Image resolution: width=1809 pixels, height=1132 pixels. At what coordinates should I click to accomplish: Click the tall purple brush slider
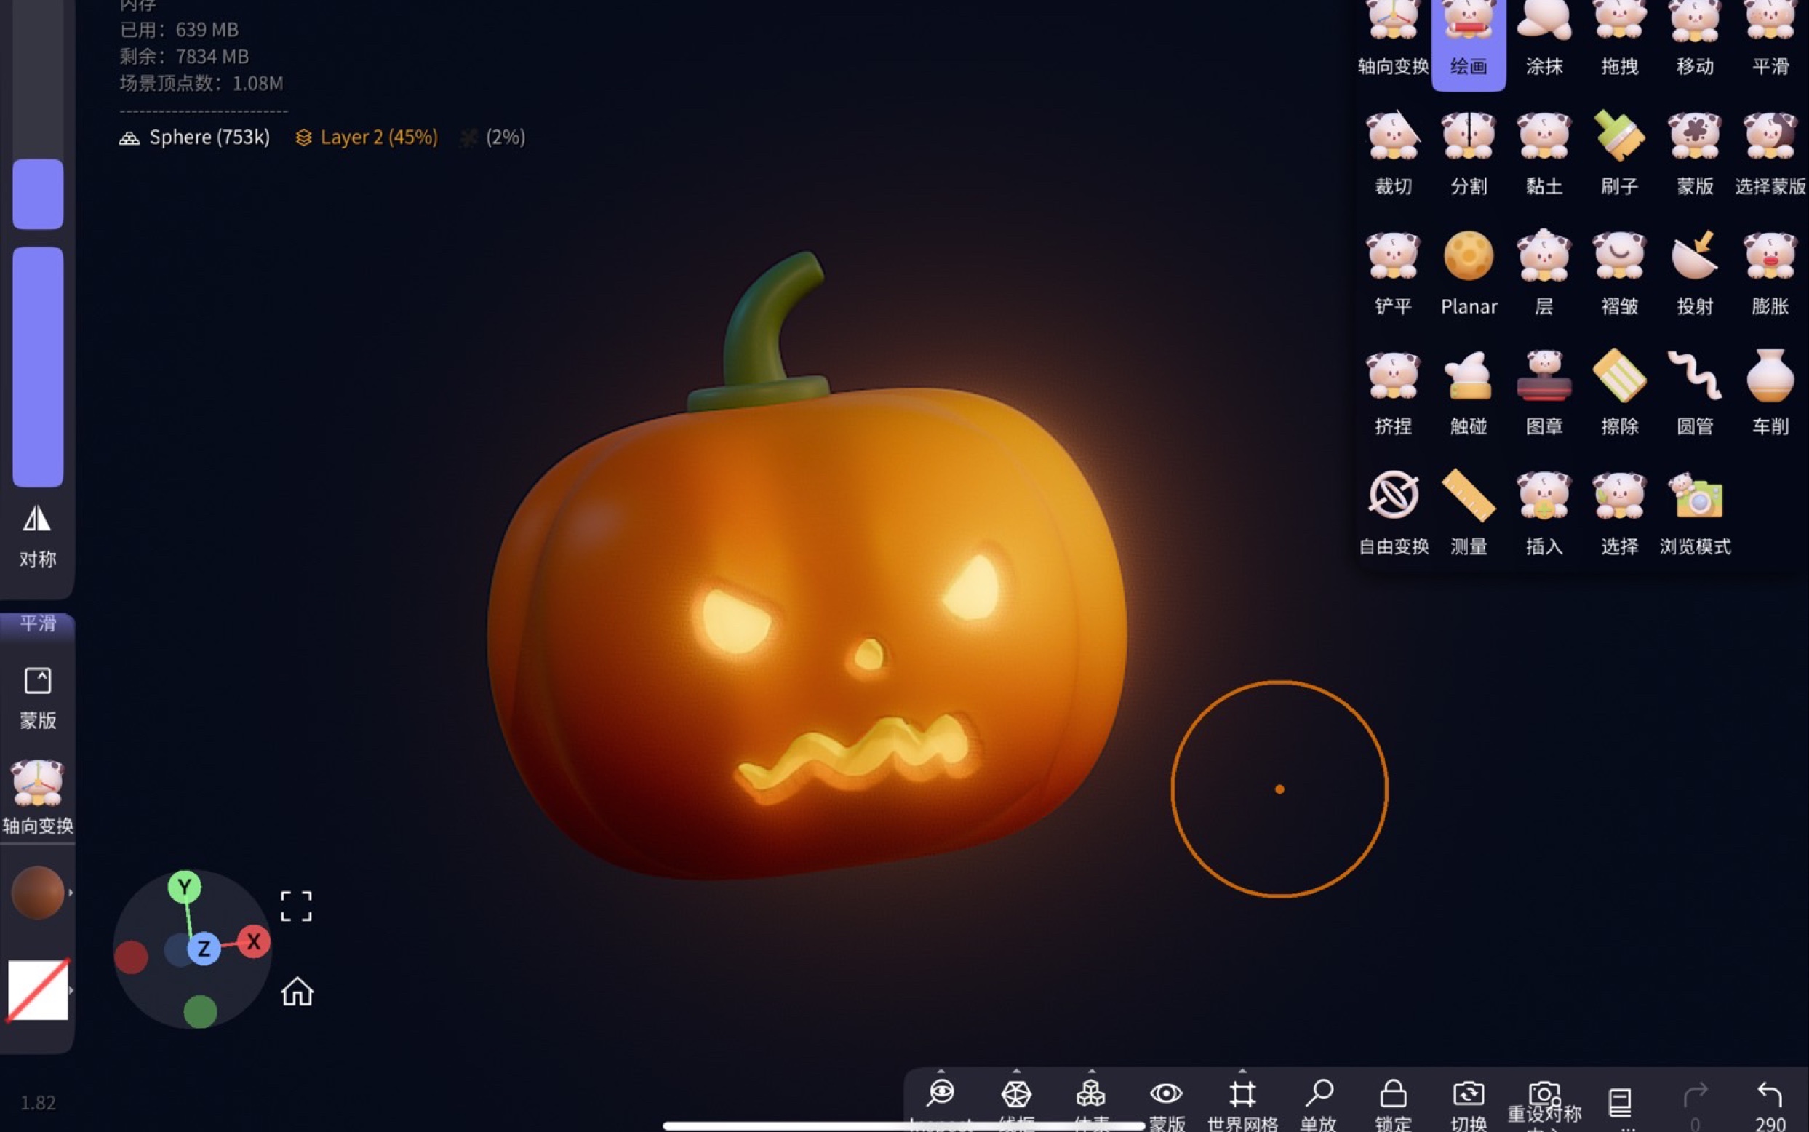click(37, 367)
